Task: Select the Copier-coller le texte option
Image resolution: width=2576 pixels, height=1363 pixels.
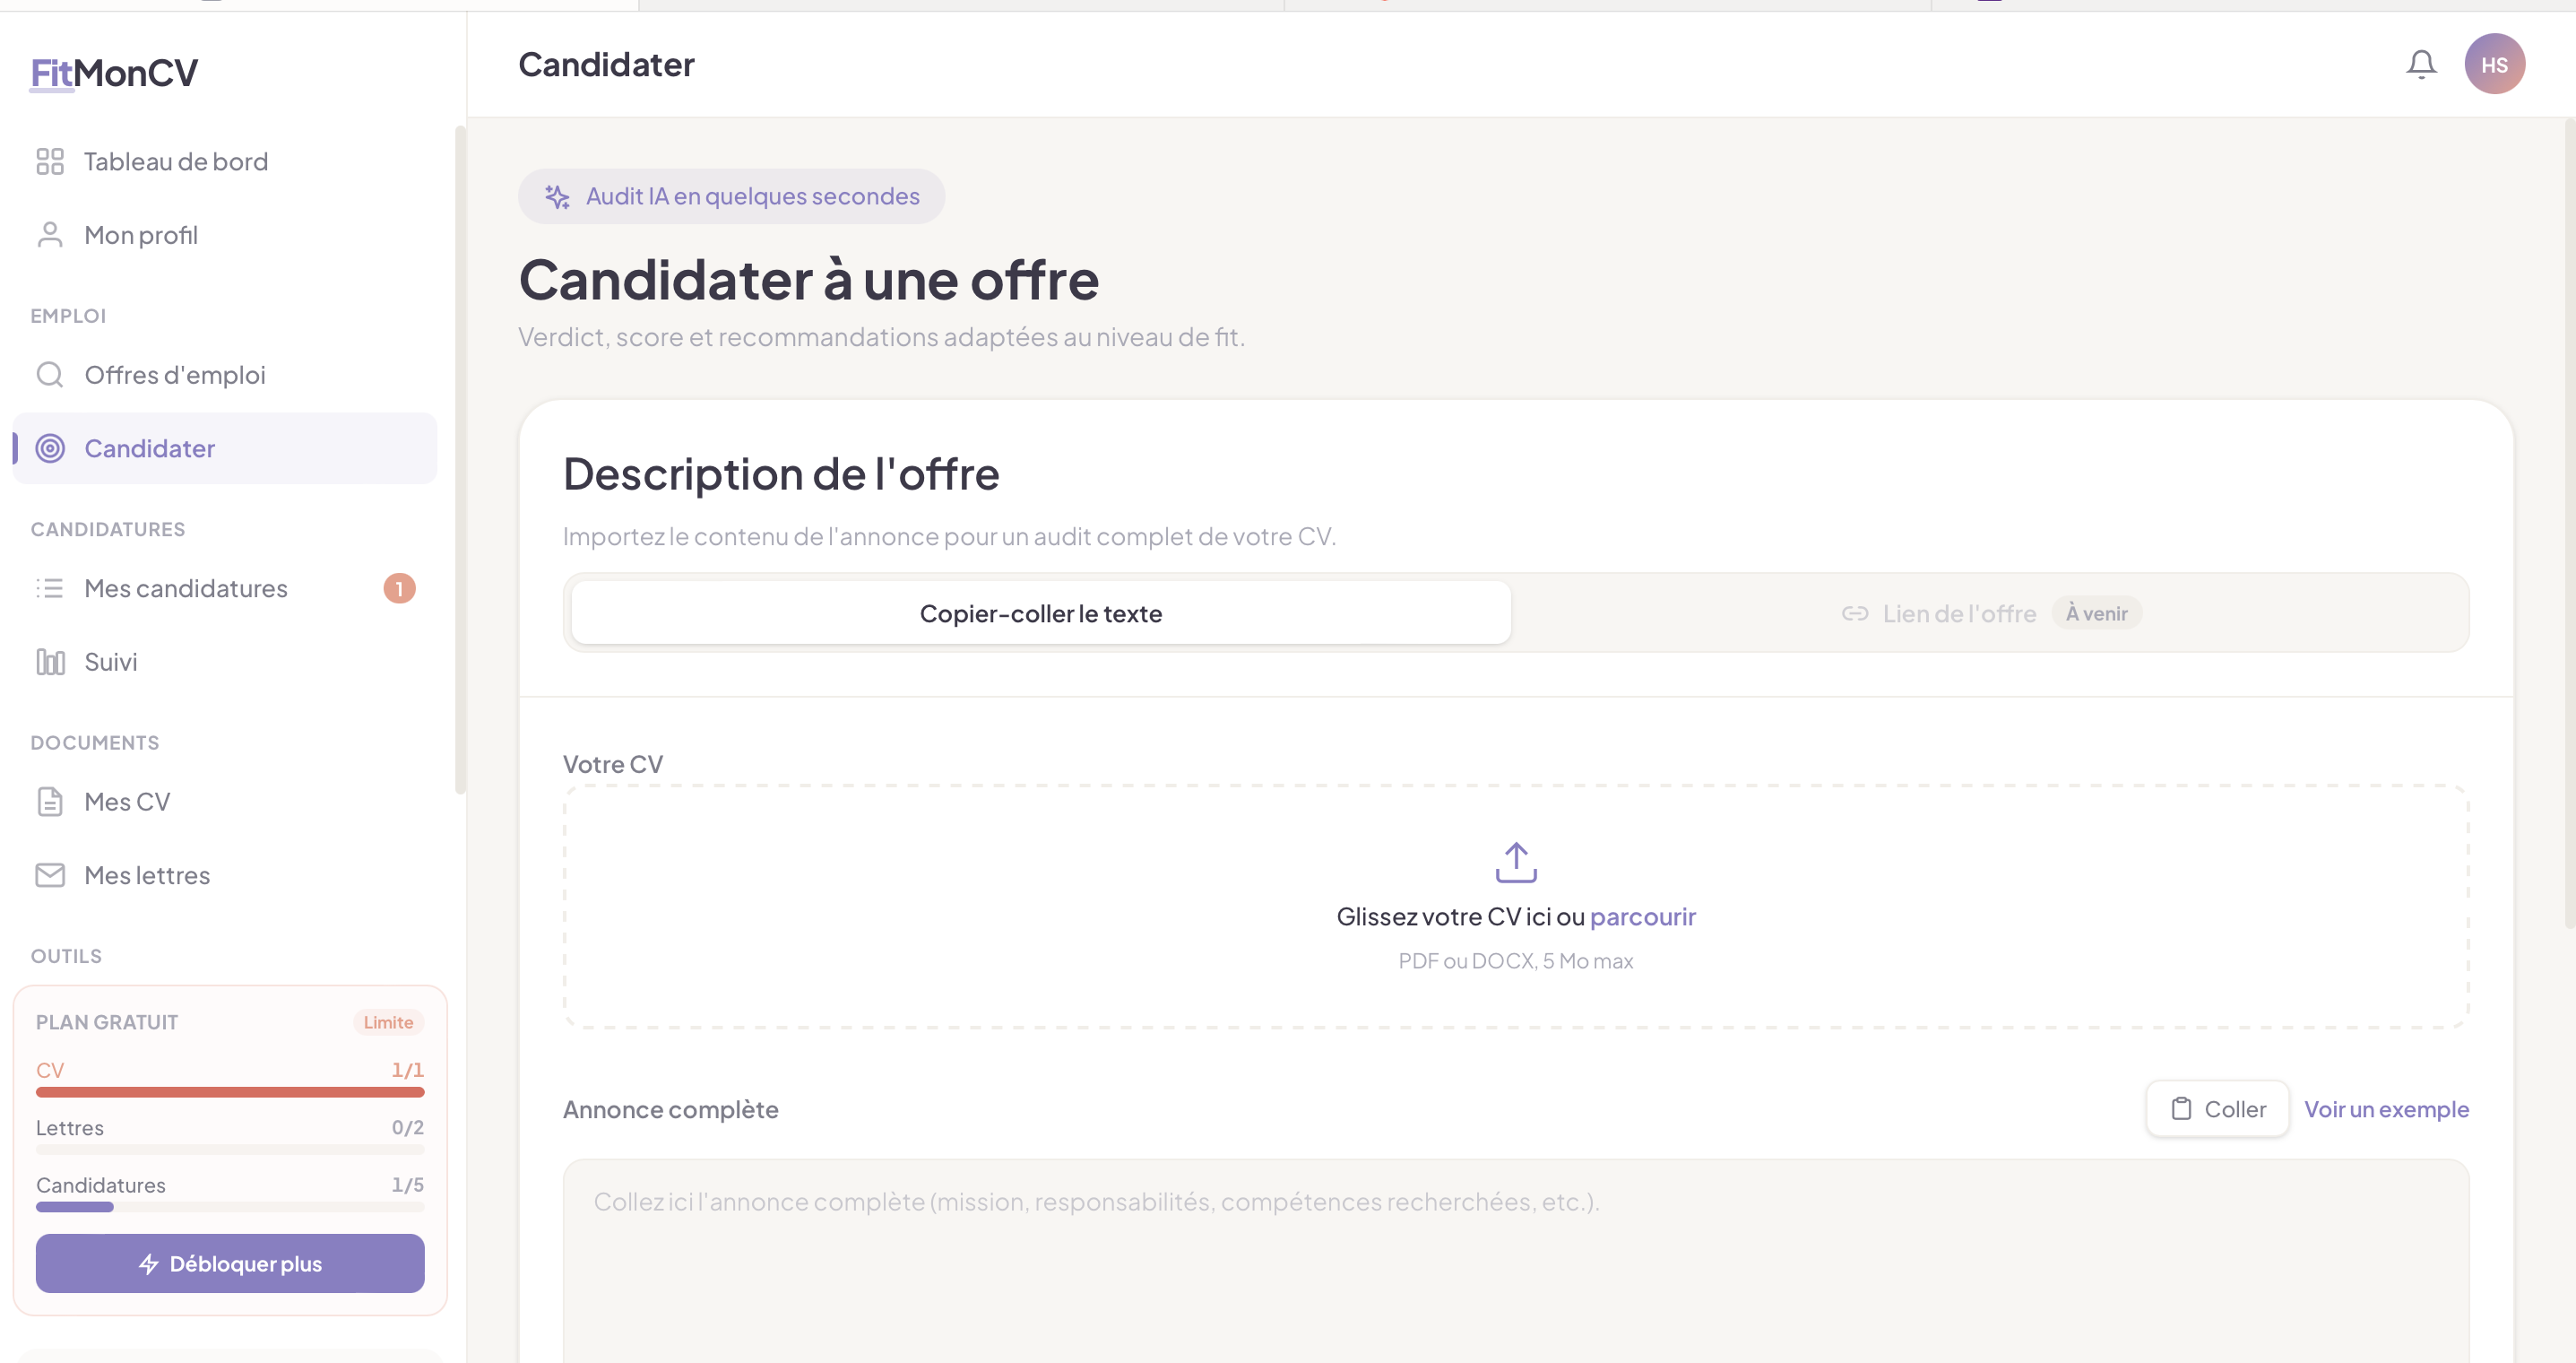Action: (x=1040, y=612)
